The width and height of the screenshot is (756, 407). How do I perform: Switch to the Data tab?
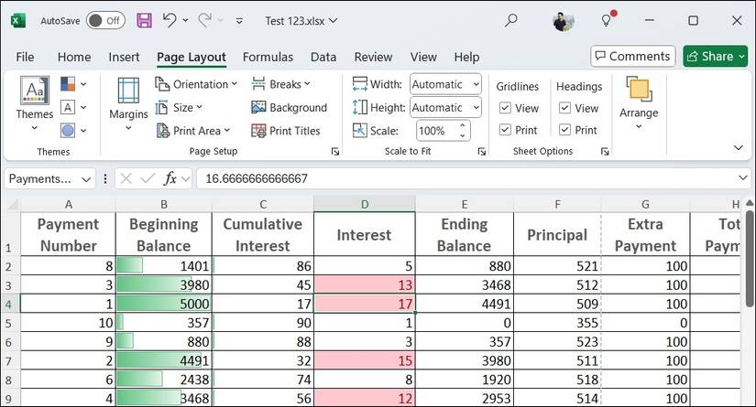[323, 57]
